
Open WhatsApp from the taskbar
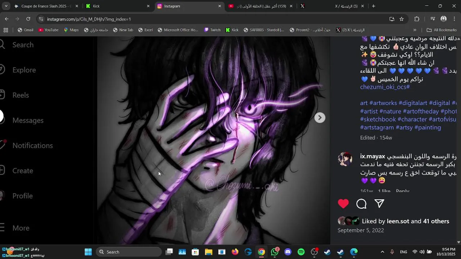[x=275, y=252]
